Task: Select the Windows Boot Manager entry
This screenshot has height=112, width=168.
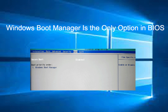Action: 45,67
